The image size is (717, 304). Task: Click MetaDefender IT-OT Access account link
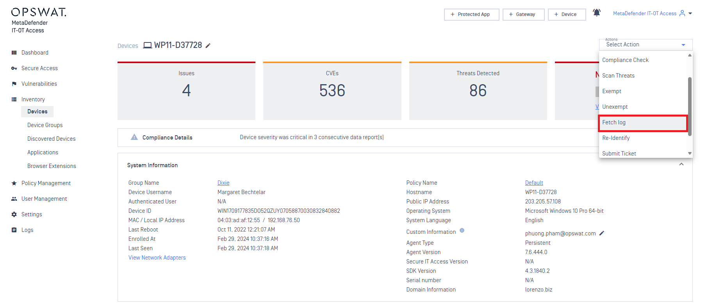[x=644, y=13]
